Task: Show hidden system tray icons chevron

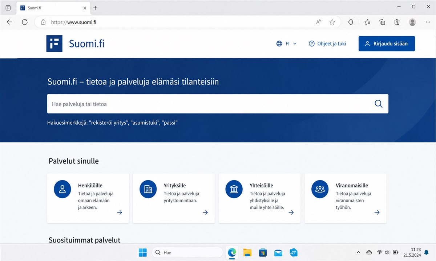Action: 359,252
